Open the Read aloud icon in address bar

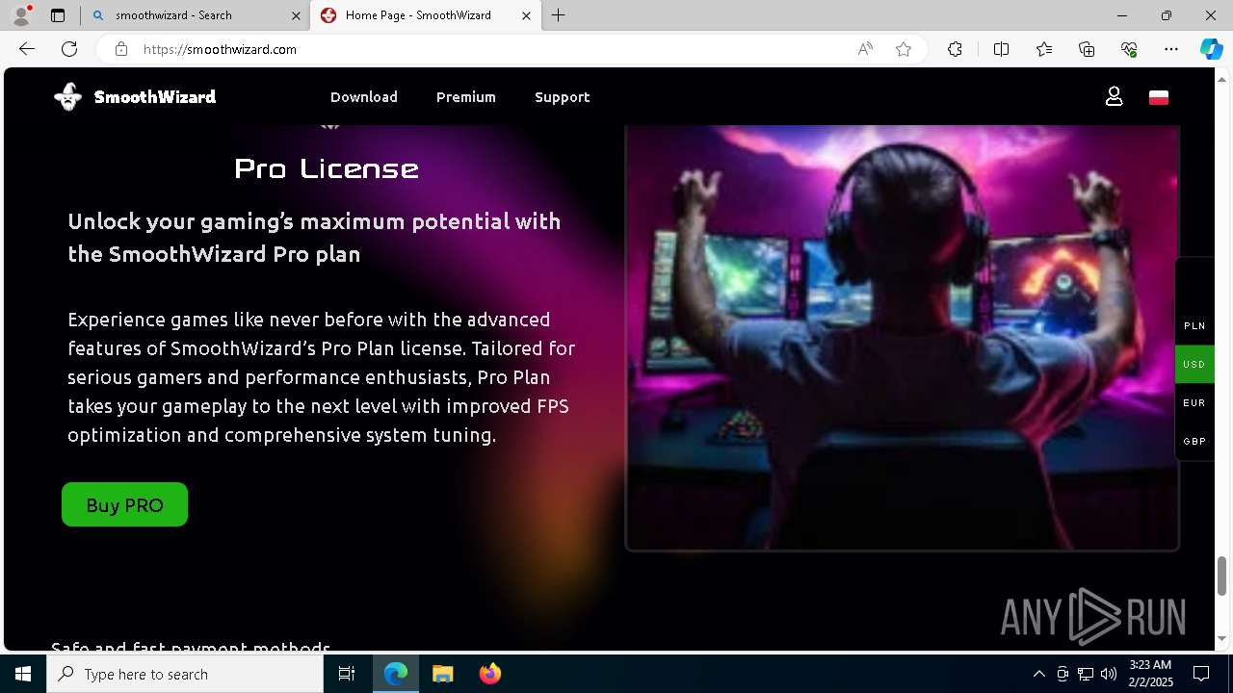coord(865,49)
